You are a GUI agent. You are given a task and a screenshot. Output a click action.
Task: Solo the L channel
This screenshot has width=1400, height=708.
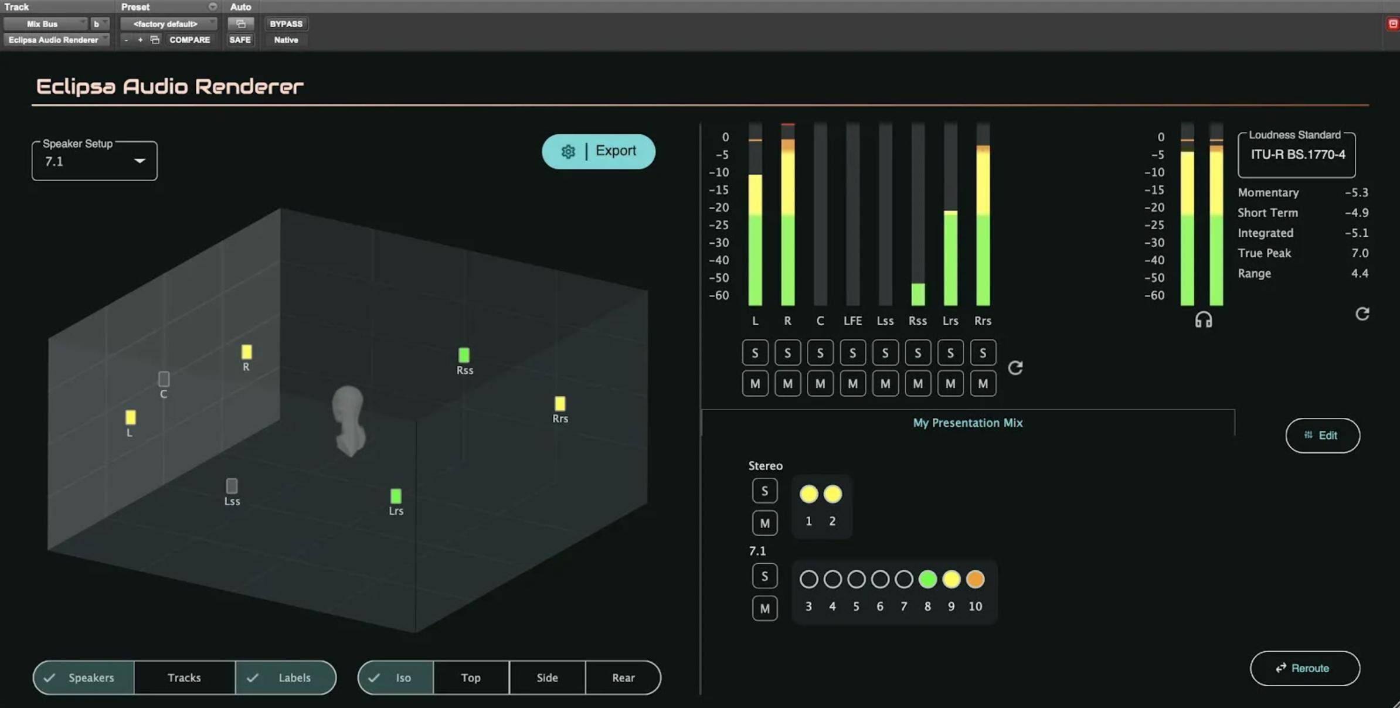(755, 353)
